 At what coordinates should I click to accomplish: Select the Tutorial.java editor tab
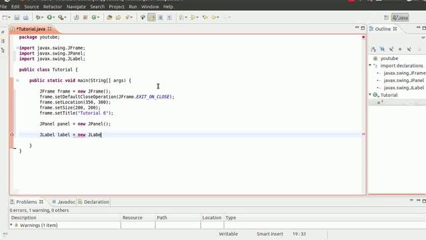click(31, 29)
